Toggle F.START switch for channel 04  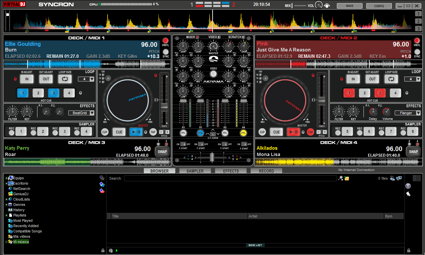244,144
